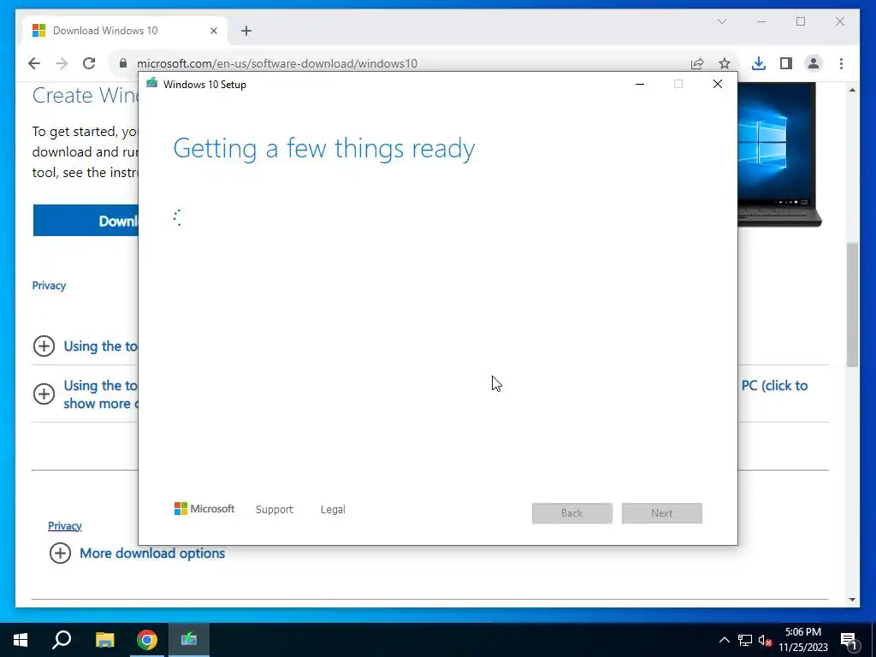The width and height of the screenshot is (876, 657).
Task: Open the network tray icon
Action: click(745, 640)
